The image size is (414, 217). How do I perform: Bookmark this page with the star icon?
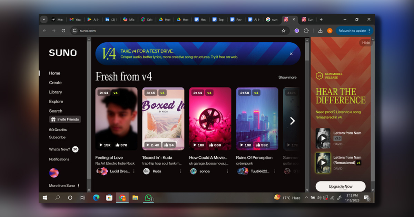pos(284,31)
